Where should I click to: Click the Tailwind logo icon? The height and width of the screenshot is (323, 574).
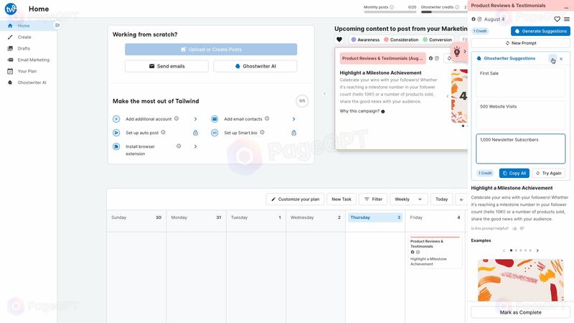[x=11, y=9]
